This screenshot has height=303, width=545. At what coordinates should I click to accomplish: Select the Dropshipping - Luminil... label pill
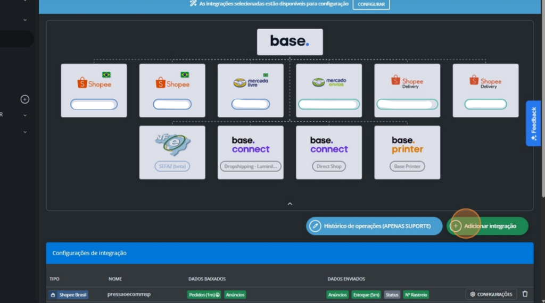click(x=251, y=166)
